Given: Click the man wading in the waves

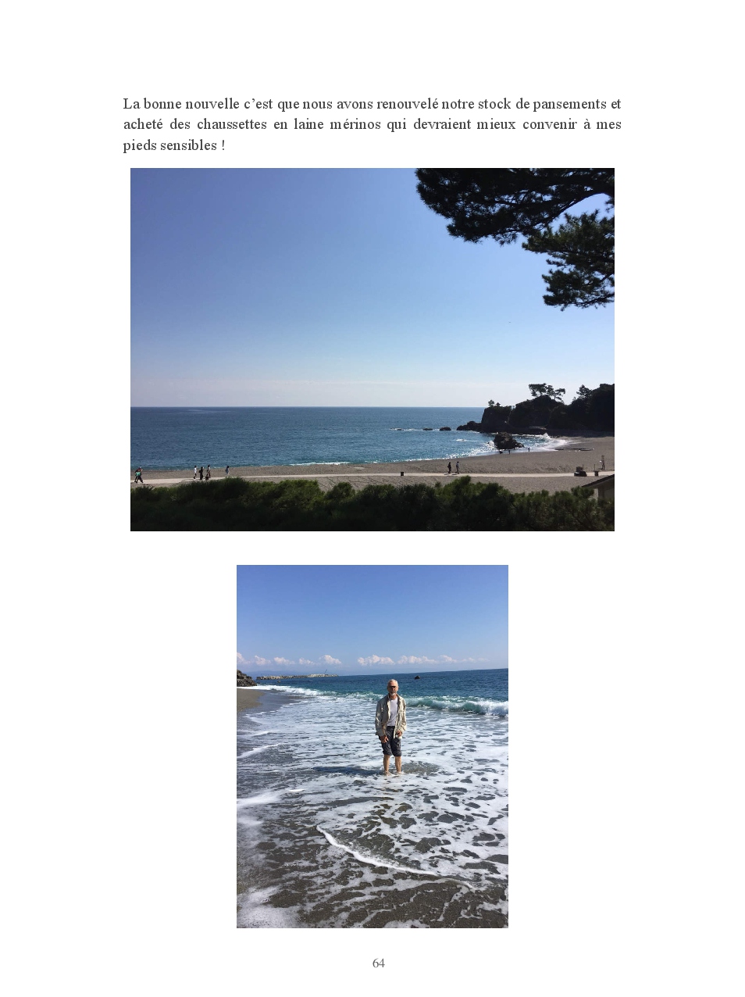Looking at the screenshot, I should [390, 727].
